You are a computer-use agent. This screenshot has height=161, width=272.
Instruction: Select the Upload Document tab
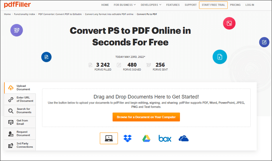click(x=20, y=88)
